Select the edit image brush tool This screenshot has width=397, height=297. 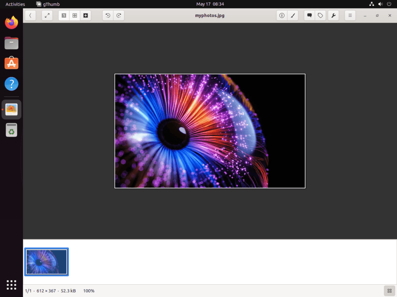click(x=293, y=15)
